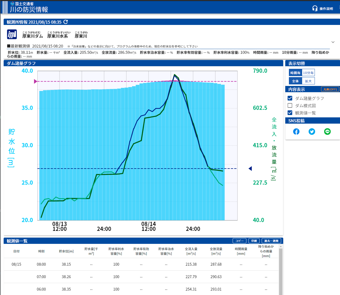
Task: Open the 過去一週間 past week data
Action: [271, 241]
